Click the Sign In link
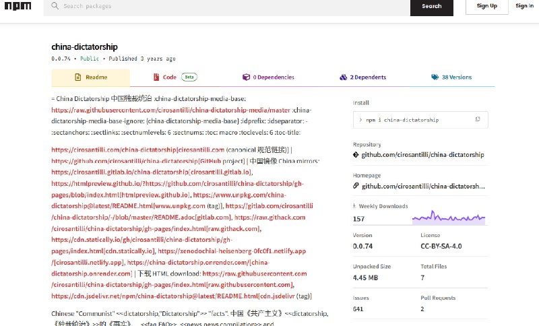Screen dimensions: 539x326 click(525, 6)
